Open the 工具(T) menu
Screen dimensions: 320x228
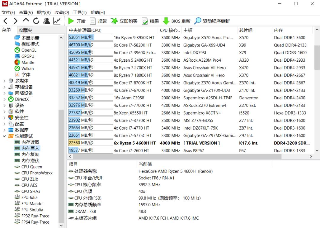pos(80,12)
